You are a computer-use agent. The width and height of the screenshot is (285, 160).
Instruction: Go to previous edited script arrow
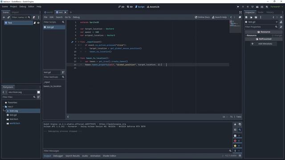pos(231,17)
